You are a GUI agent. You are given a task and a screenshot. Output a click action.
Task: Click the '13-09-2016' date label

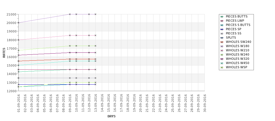(96, 103)
